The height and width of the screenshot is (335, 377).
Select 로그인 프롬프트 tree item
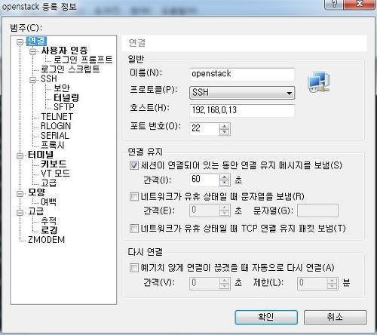point(83,60)
